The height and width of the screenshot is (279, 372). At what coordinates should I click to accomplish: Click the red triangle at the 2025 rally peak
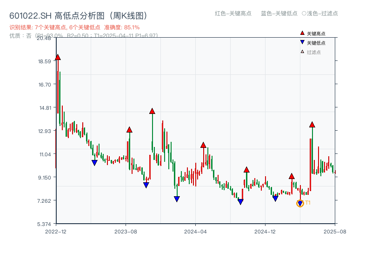point(312,125)
